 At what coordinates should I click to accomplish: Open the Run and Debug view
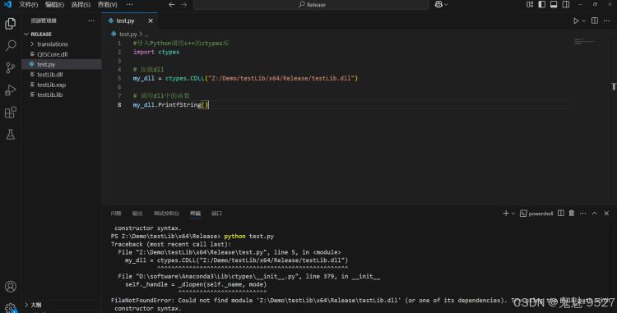point(11,90)
